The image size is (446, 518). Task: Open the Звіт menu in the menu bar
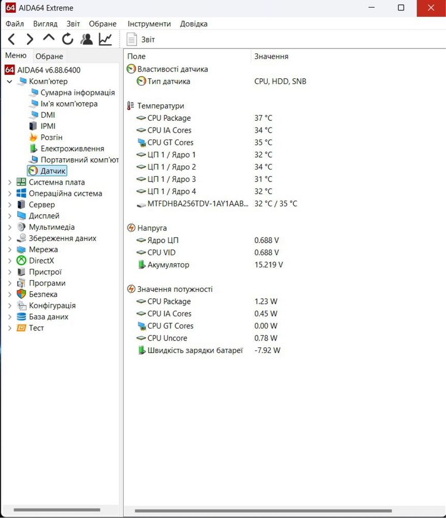point(73,24)
